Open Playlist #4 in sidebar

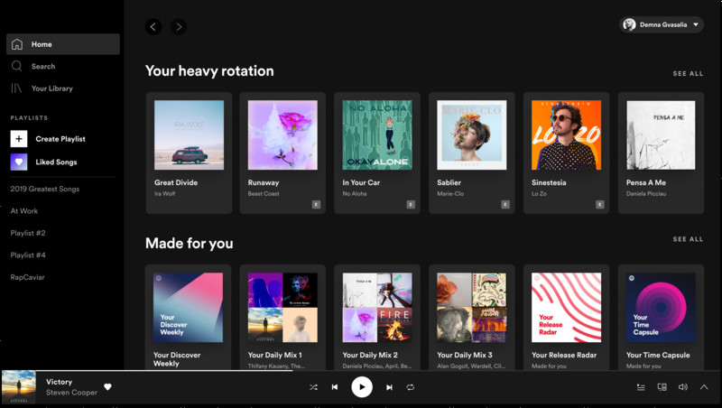coord(28,255)
